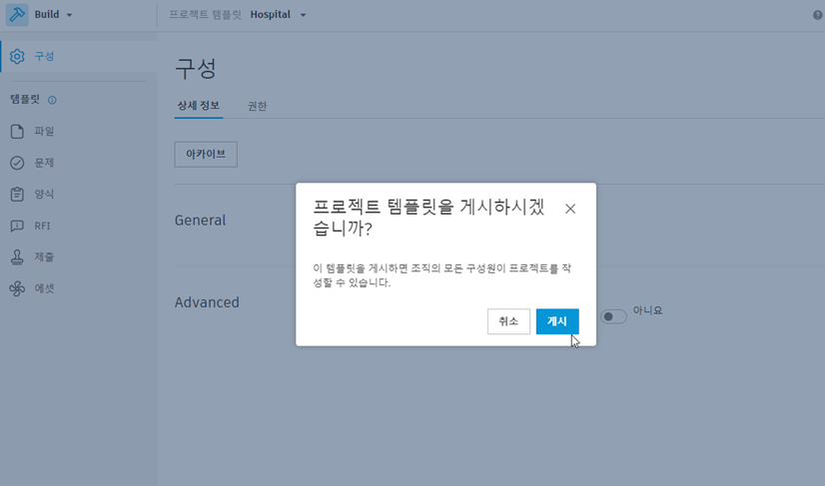825x486 pixels.
Task: Click 취소 to cancel publishing
Action: pyautogui.click(x=508, y=321)
